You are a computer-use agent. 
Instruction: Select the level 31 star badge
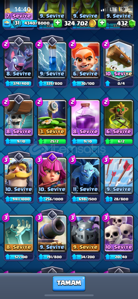click(16, 23)
